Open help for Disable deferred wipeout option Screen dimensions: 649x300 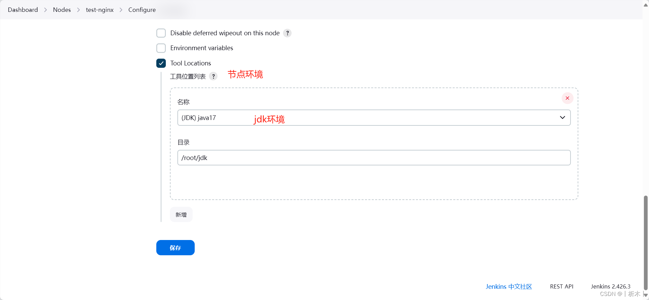287,33
